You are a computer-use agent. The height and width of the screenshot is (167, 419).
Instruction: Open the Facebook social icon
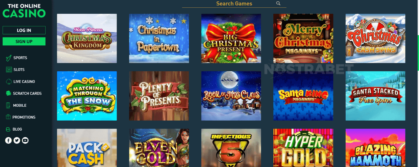8,140
